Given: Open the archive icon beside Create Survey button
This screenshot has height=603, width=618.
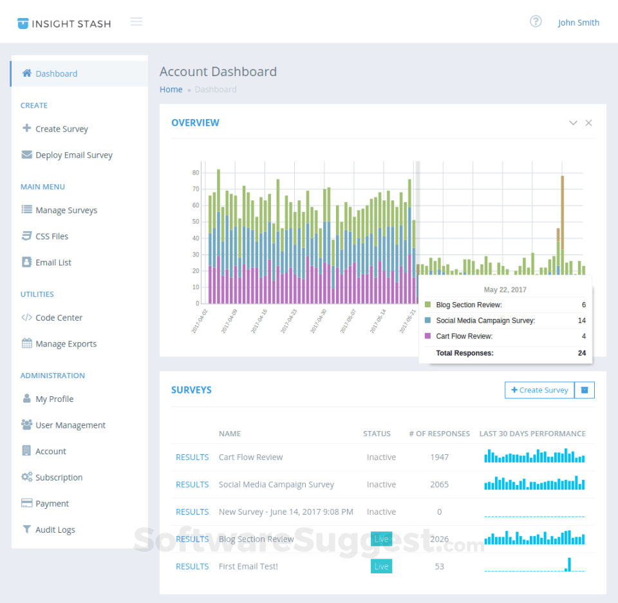Looking at the screenshot, I should 584,390.
